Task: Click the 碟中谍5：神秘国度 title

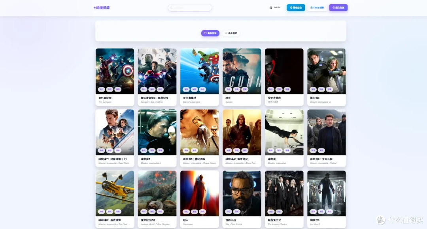Action: pyautogui.click(x=194, y=159)
